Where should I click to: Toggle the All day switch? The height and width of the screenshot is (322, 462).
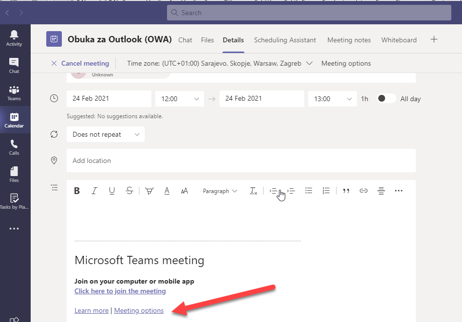[387, 99]
